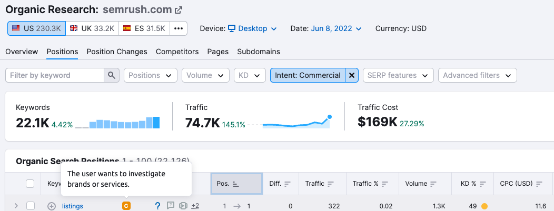554x211 pixels.
Task: Open the Volume filter dropdown
Action: [205, 75]
